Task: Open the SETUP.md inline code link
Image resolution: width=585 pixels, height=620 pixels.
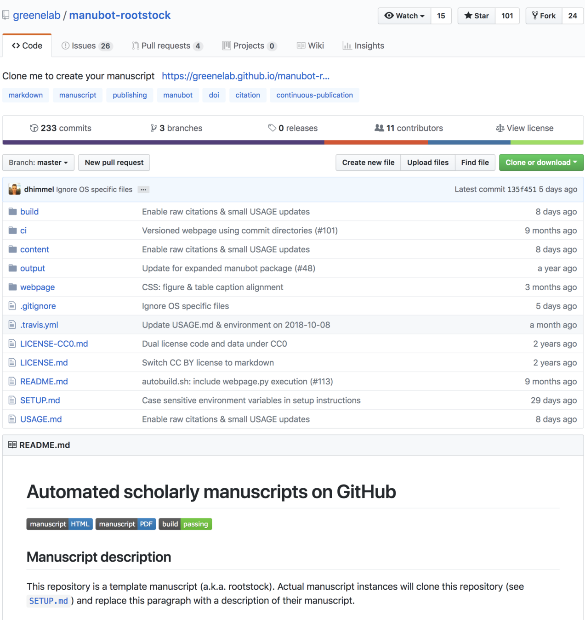Action: pyautogui.click(x=49, y=601)
